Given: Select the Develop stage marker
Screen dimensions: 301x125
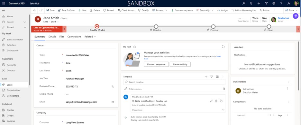Looking at the screenshot, I should coord(156,26).
